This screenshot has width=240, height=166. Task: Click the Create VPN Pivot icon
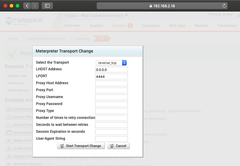point(9,148)
